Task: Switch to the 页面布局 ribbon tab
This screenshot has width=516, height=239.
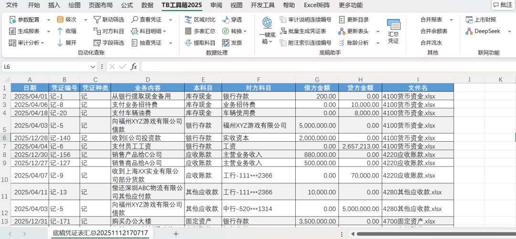Action: 101,5
